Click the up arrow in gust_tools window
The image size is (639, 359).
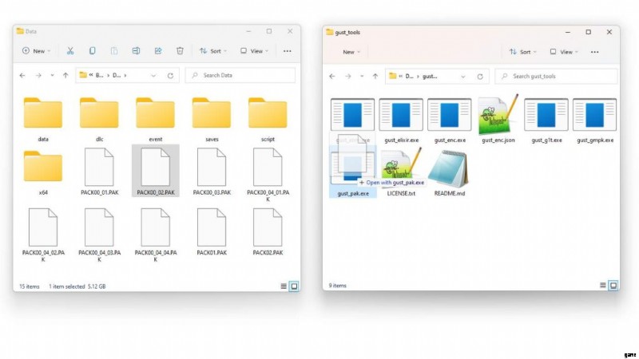pyautogui.click(x=374, y=77)
